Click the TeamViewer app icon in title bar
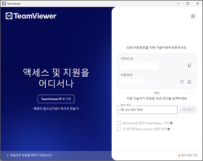Screen dimensions: 203x161 click(3, 3)
